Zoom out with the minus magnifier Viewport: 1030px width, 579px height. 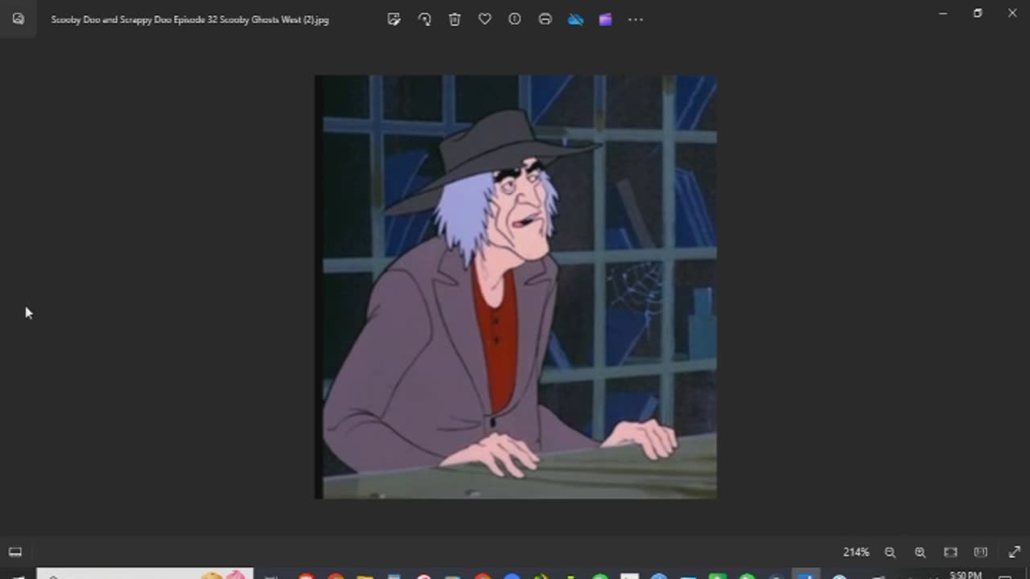point(890,552)
